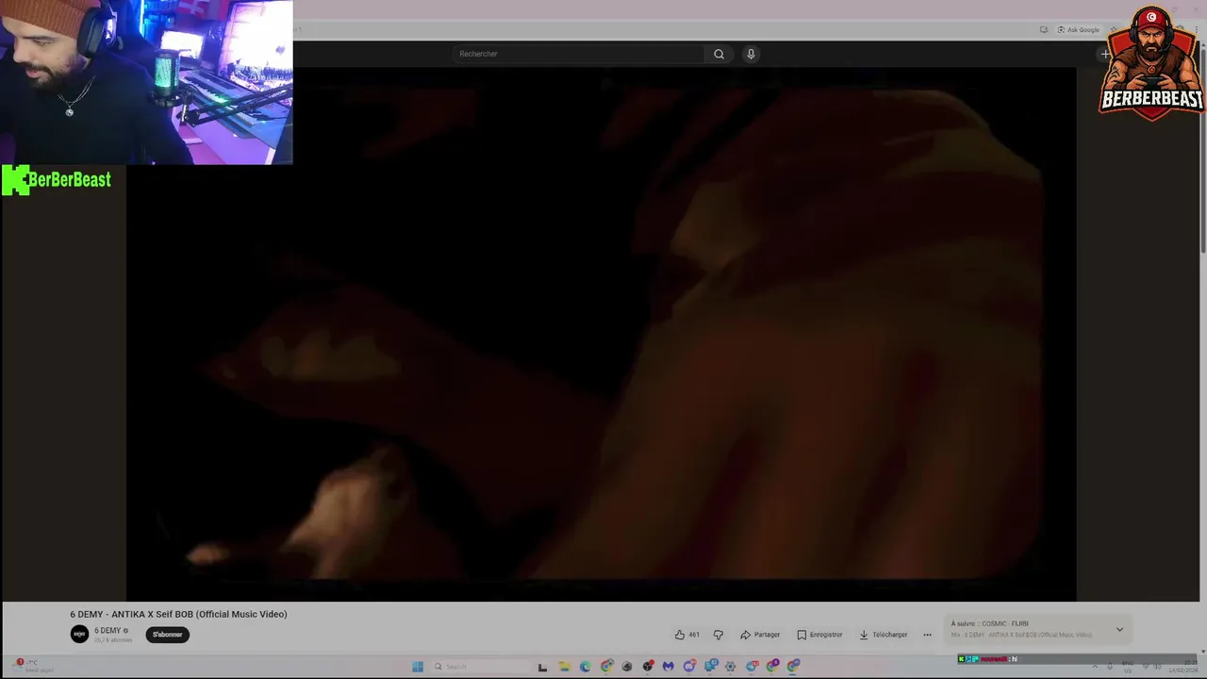The image size is (1207, 679).
Task: Click the Télécharger download button
Action: pos(884,635)
